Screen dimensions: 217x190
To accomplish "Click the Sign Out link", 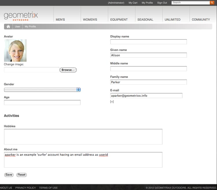I will pyautogui.click(x=162, y=3).
